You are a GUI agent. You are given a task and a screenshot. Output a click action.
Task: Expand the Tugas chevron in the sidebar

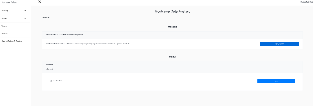pyautogui.click(x=25, y=26)
